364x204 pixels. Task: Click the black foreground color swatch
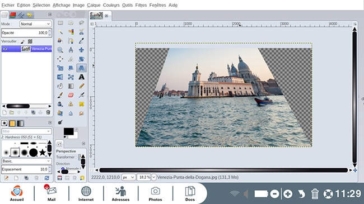[x=68, y=131]
